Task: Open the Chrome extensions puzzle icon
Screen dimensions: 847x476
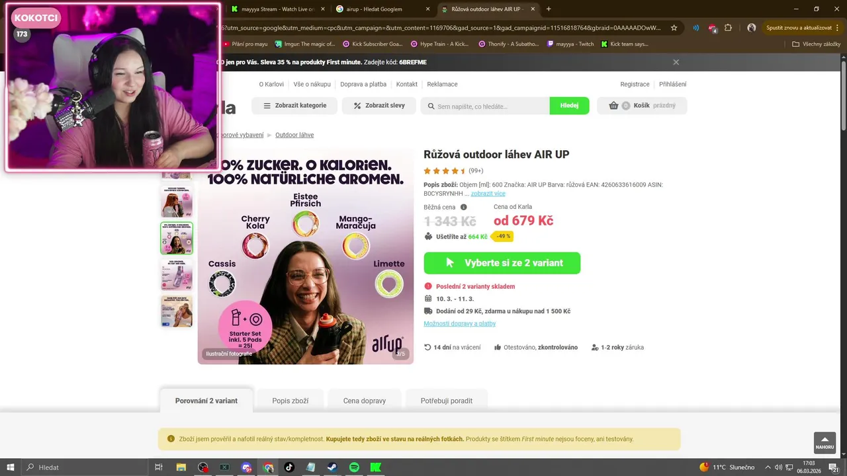Action: tap(728, 28)
